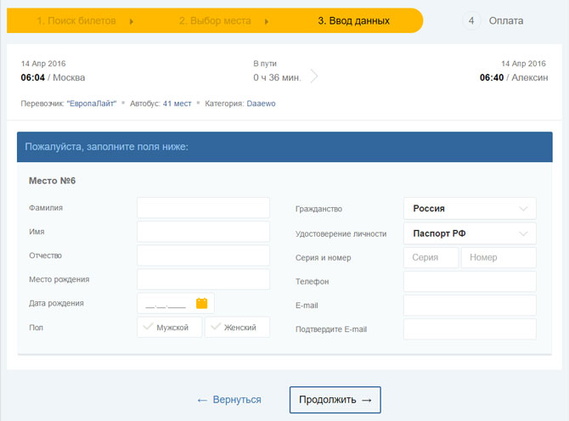Click Продолжить button
This screenshot has height=421, width=569.
335,400
